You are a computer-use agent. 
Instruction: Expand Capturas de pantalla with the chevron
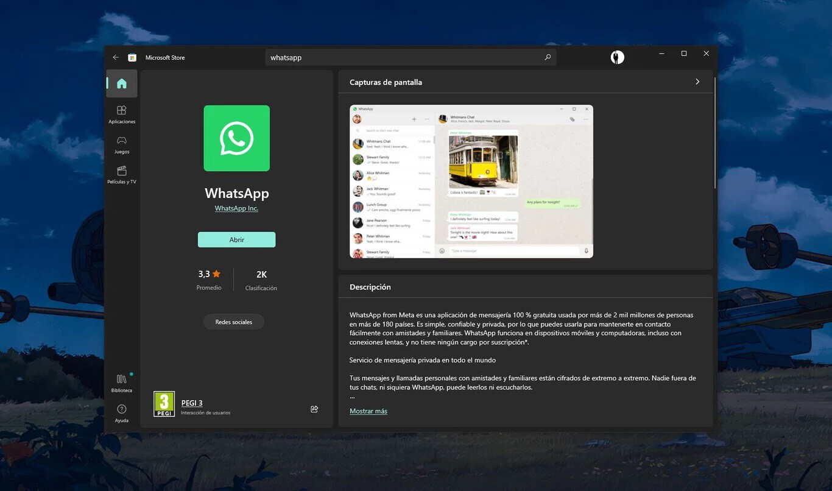[697, 81]
